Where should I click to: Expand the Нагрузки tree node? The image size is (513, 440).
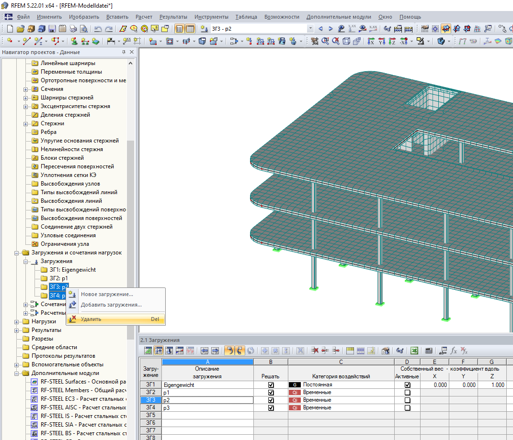[16, 322]
